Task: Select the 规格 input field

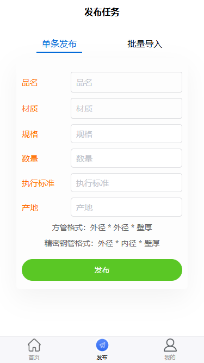Action: (x=127, y=133)
